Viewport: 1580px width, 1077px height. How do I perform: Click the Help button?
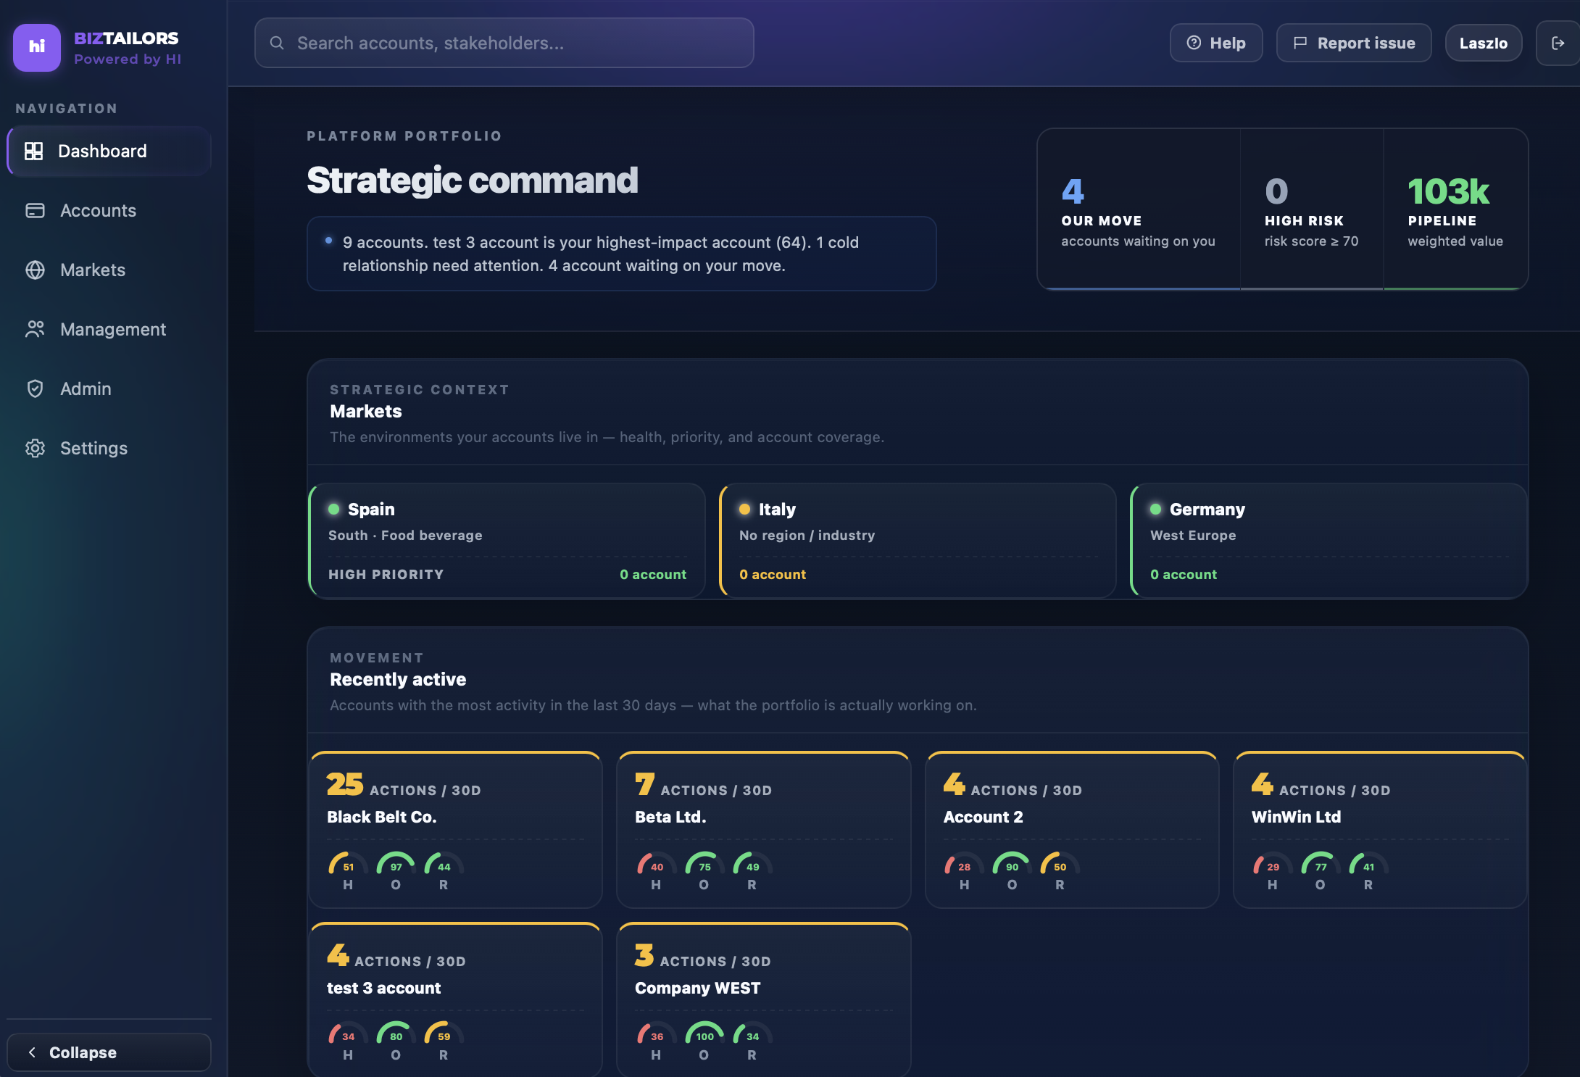[1215, 43]
